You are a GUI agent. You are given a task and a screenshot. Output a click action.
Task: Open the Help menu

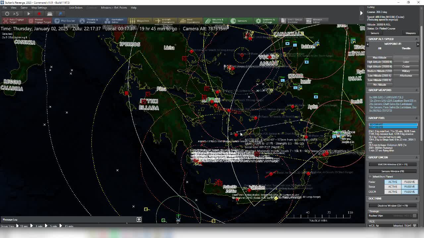click(x=133, y=8)
